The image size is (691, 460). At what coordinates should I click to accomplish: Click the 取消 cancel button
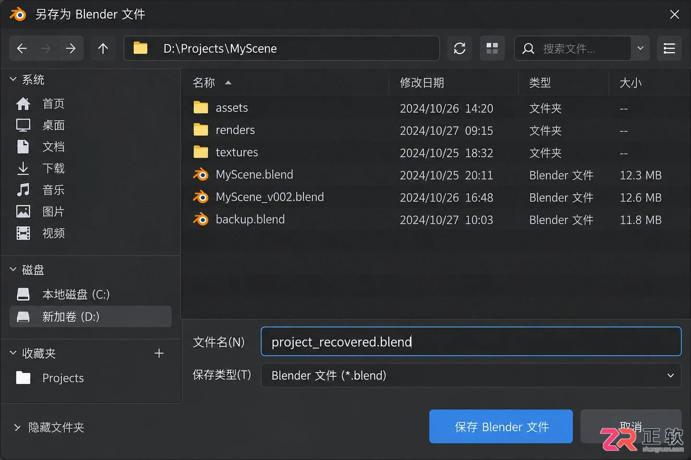(x=631, y=426)
